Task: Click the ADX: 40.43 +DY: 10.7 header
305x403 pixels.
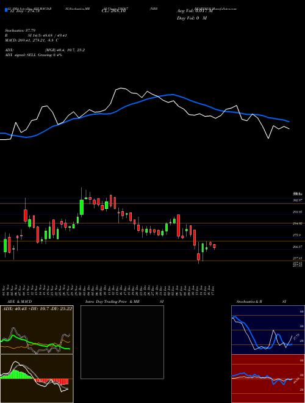Action: 37,309
